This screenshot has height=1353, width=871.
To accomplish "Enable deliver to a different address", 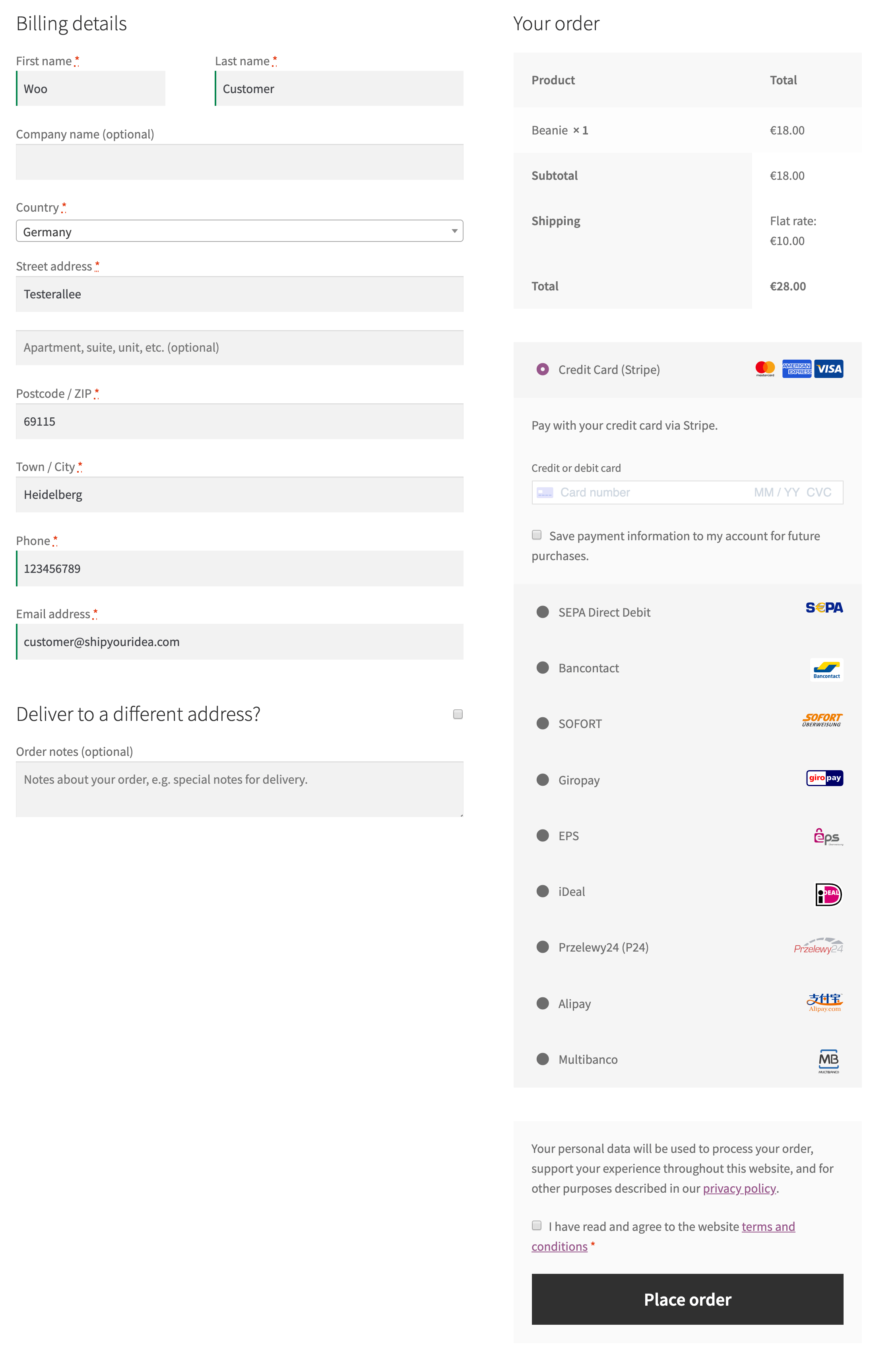I will [x=457, y=714].
